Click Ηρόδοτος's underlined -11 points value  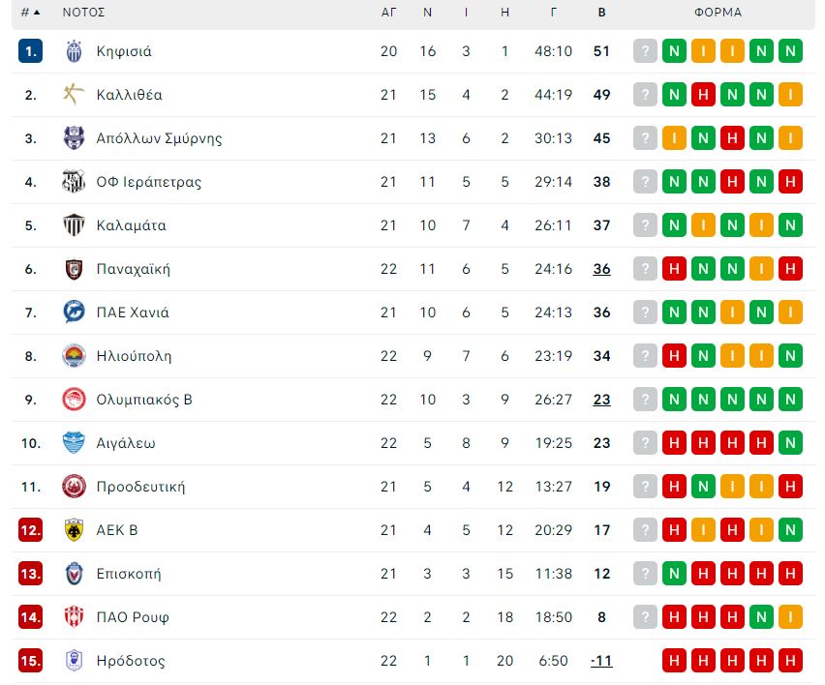(x=601, y=661)
